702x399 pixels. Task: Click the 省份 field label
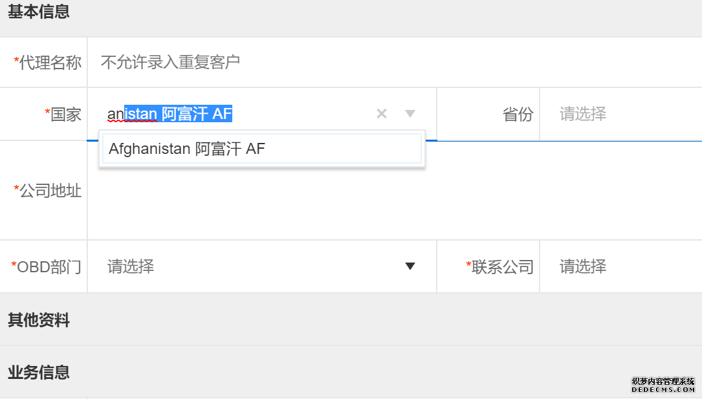518,114
